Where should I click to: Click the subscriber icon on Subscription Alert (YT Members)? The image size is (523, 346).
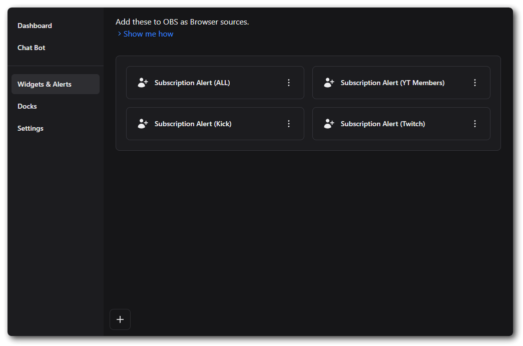click(x=329, y=82)
